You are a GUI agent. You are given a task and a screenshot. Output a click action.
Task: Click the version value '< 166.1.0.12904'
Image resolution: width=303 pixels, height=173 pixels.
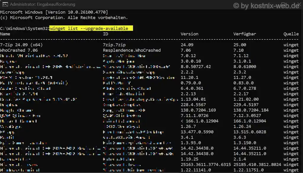200,121
